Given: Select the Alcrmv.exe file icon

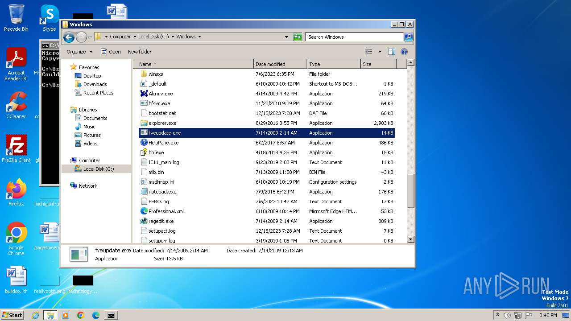Looking at the screenshot, I should tap(144, 94).
